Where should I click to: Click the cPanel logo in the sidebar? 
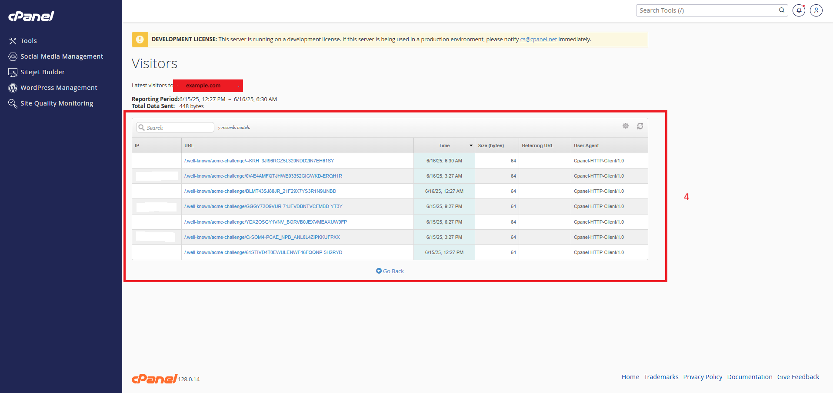click(x=31, y=16)
